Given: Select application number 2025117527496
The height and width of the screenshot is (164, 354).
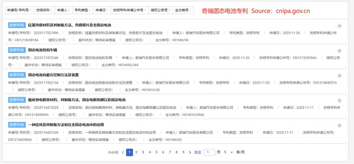Looking at the screenshot, I should (x=46, y=33).
